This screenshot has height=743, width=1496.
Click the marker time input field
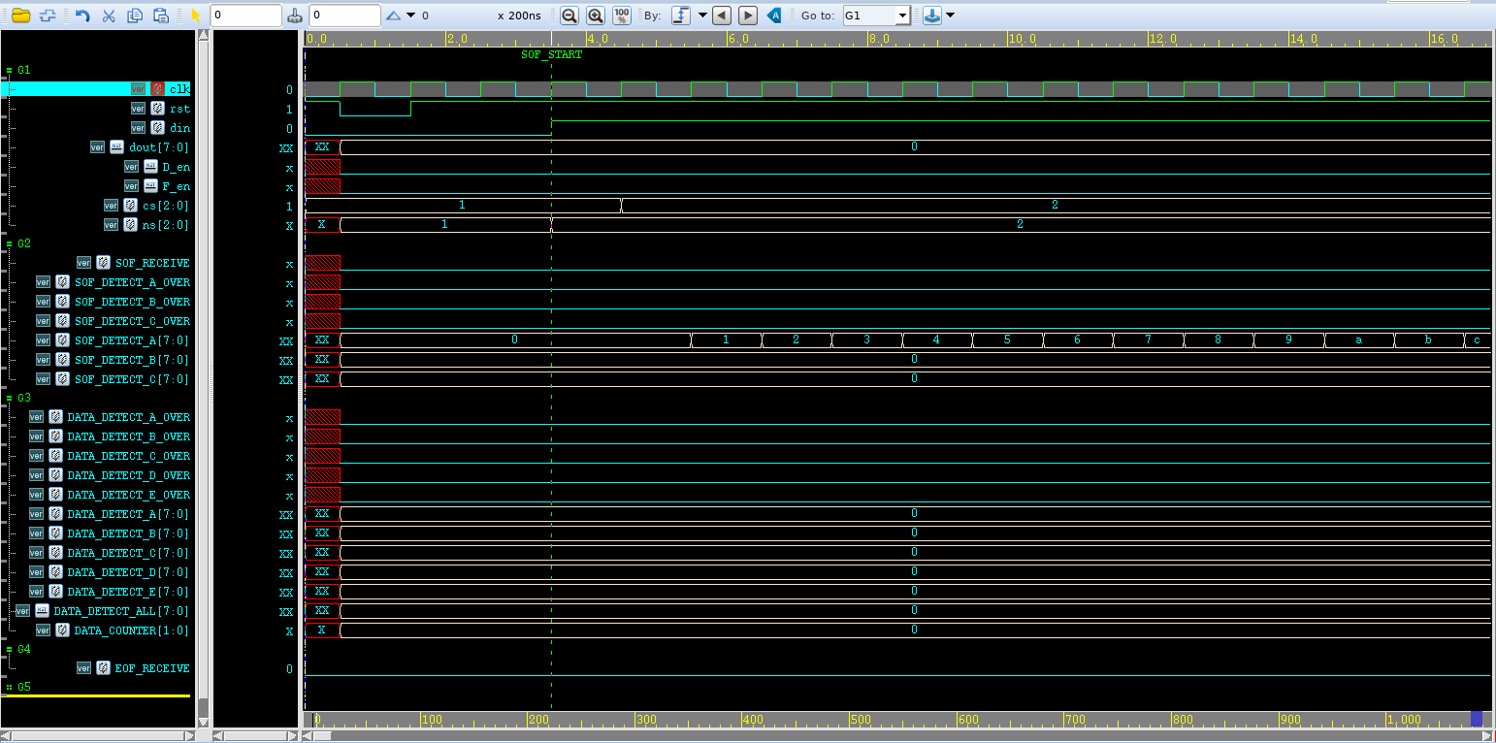tap(344, 16)
